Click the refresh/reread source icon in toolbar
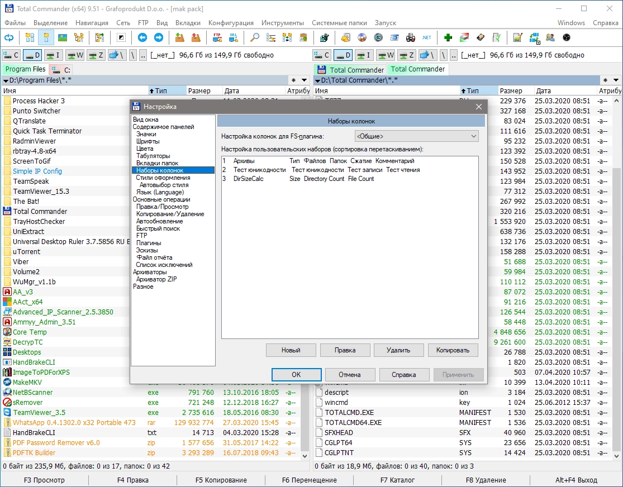The height and width of the screenshot is (487, 623). pyautogui.click(x=9, y=38)
